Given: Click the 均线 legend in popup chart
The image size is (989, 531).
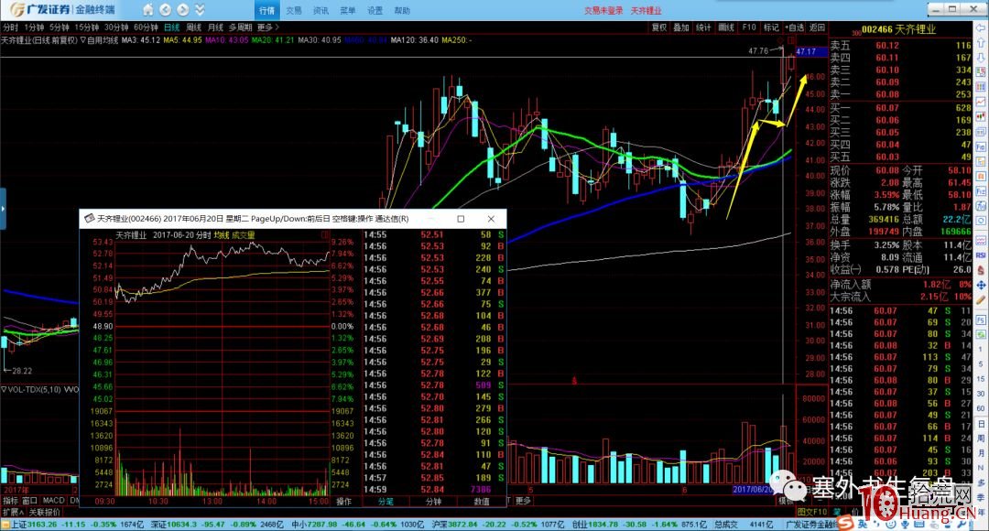Looking at the screenshot, I should pos(221,235).
